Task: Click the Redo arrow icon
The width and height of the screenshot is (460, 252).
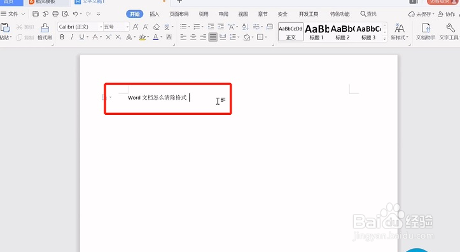Action: click(88, 14)
